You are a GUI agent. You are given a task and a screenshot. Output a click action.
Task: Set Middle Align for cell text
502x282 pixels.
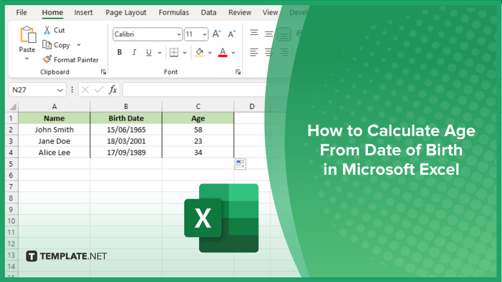click(x=269, y=33)
